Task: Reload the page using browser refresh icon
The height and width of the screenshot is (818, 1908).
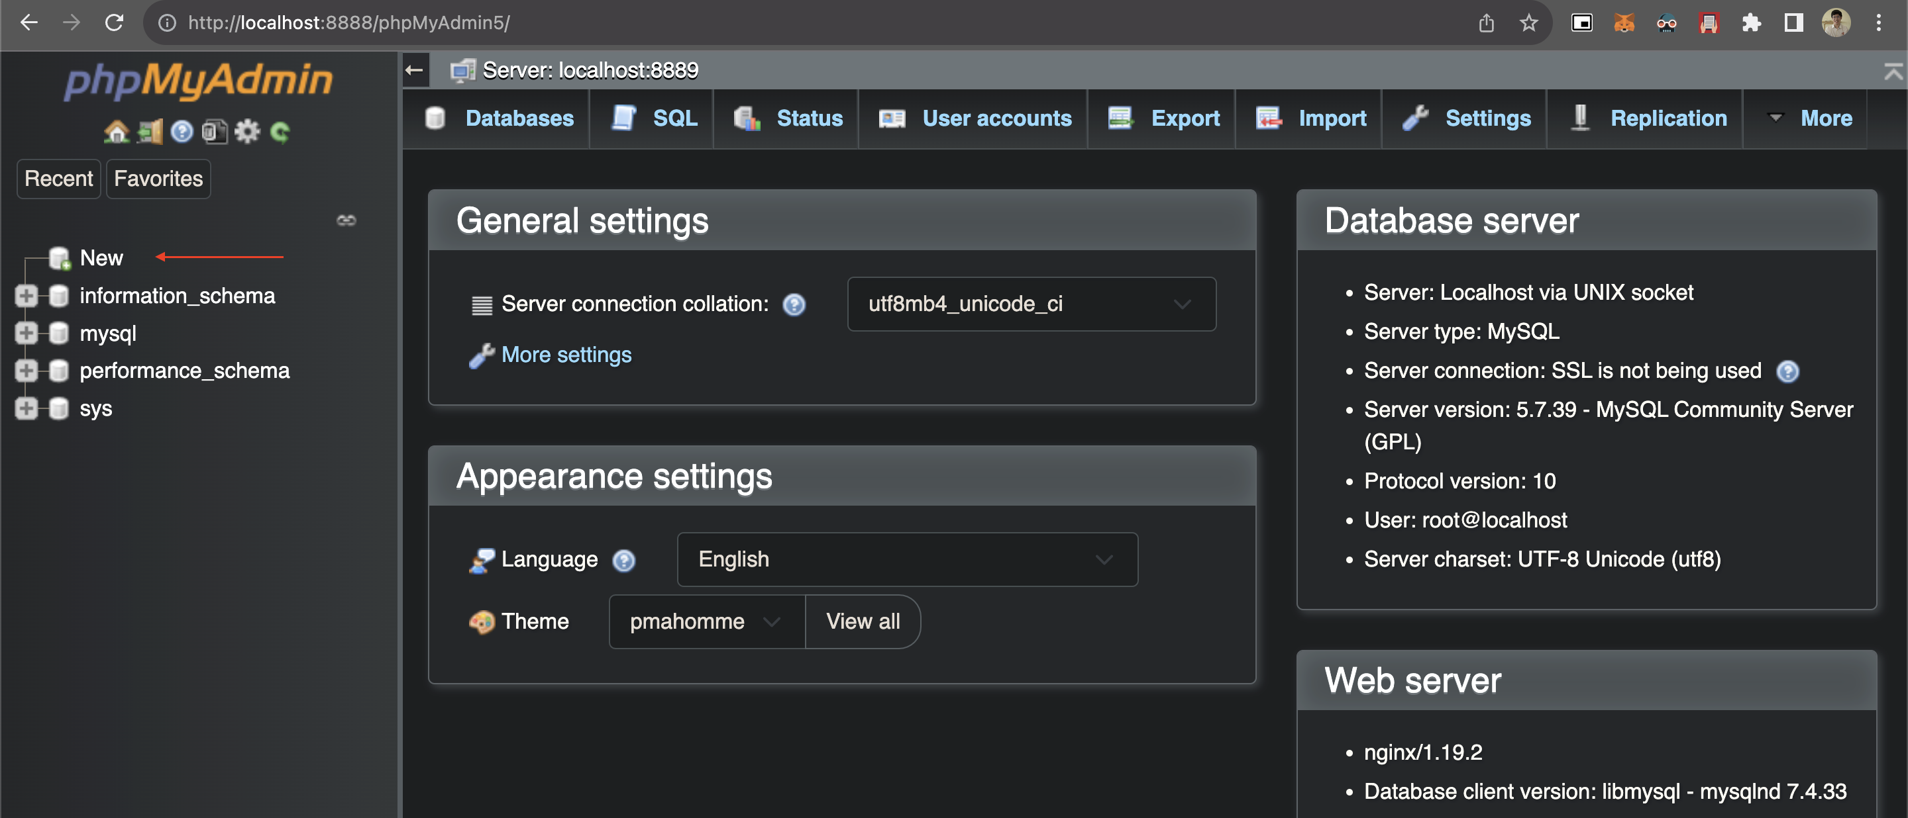Action: click(x=114, y=23)
